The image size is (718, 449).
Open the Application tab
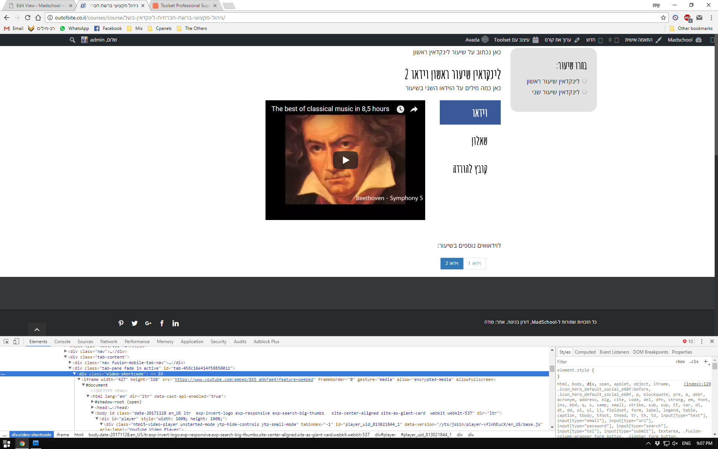pos(192,341)
